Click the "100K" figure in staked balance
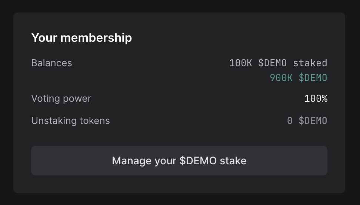The width and height of the screenshot is (360, 205). tap(241, 63)
